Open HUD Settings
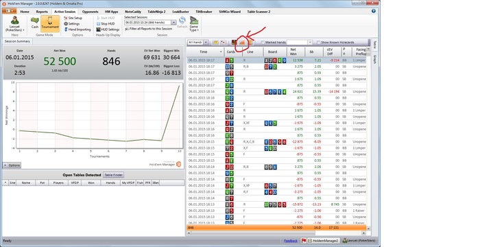The image size is (480, 247). click(x=108, y=30)
